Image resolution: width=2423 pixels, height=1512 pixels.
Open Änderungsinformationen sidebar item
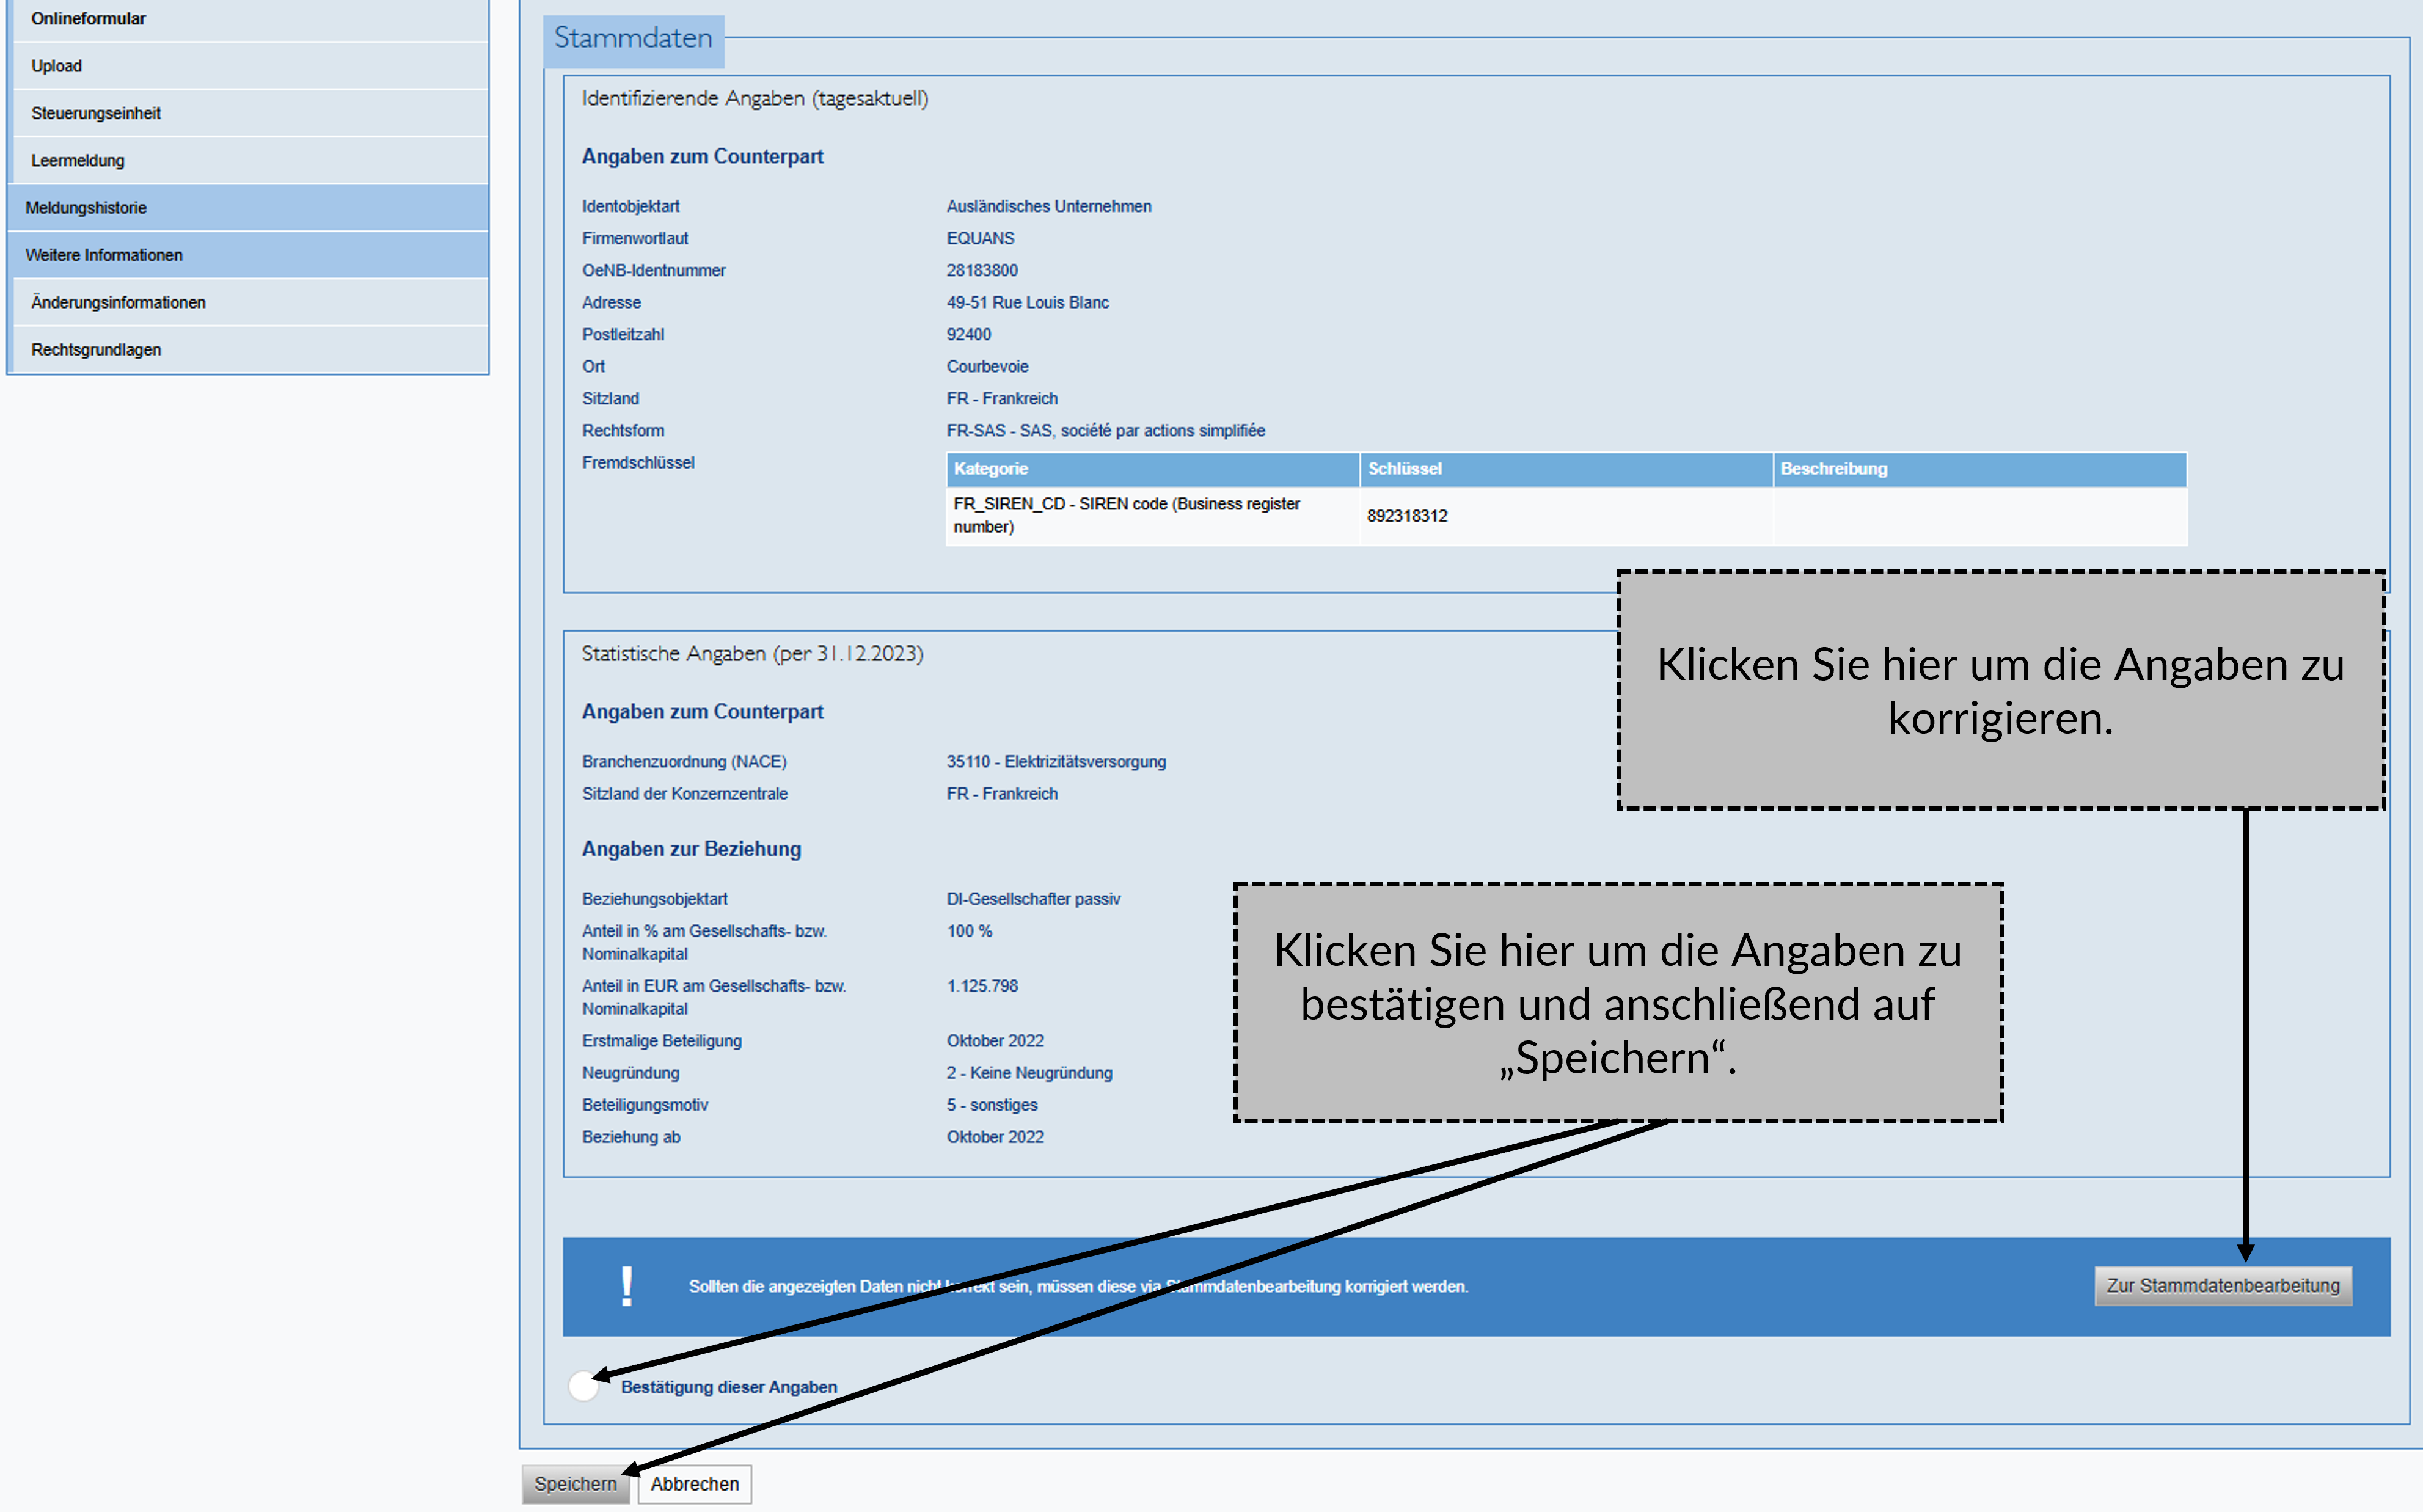click(118, 302)
